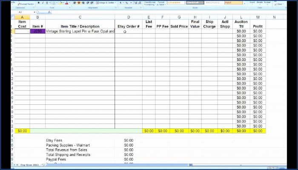This screenshot has height=170, width=298.
Task: Click Total Revenue from Sales label
Action: 66,150
